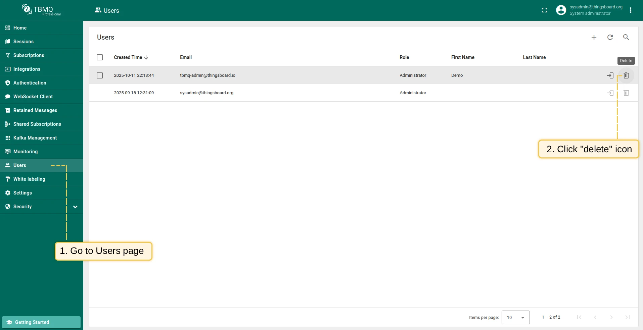Screen dimensions: 643x330
Task: Delete the tbmq-admin@thingsboard.io user
Action: pyautogui.click(x=626, y=75)
